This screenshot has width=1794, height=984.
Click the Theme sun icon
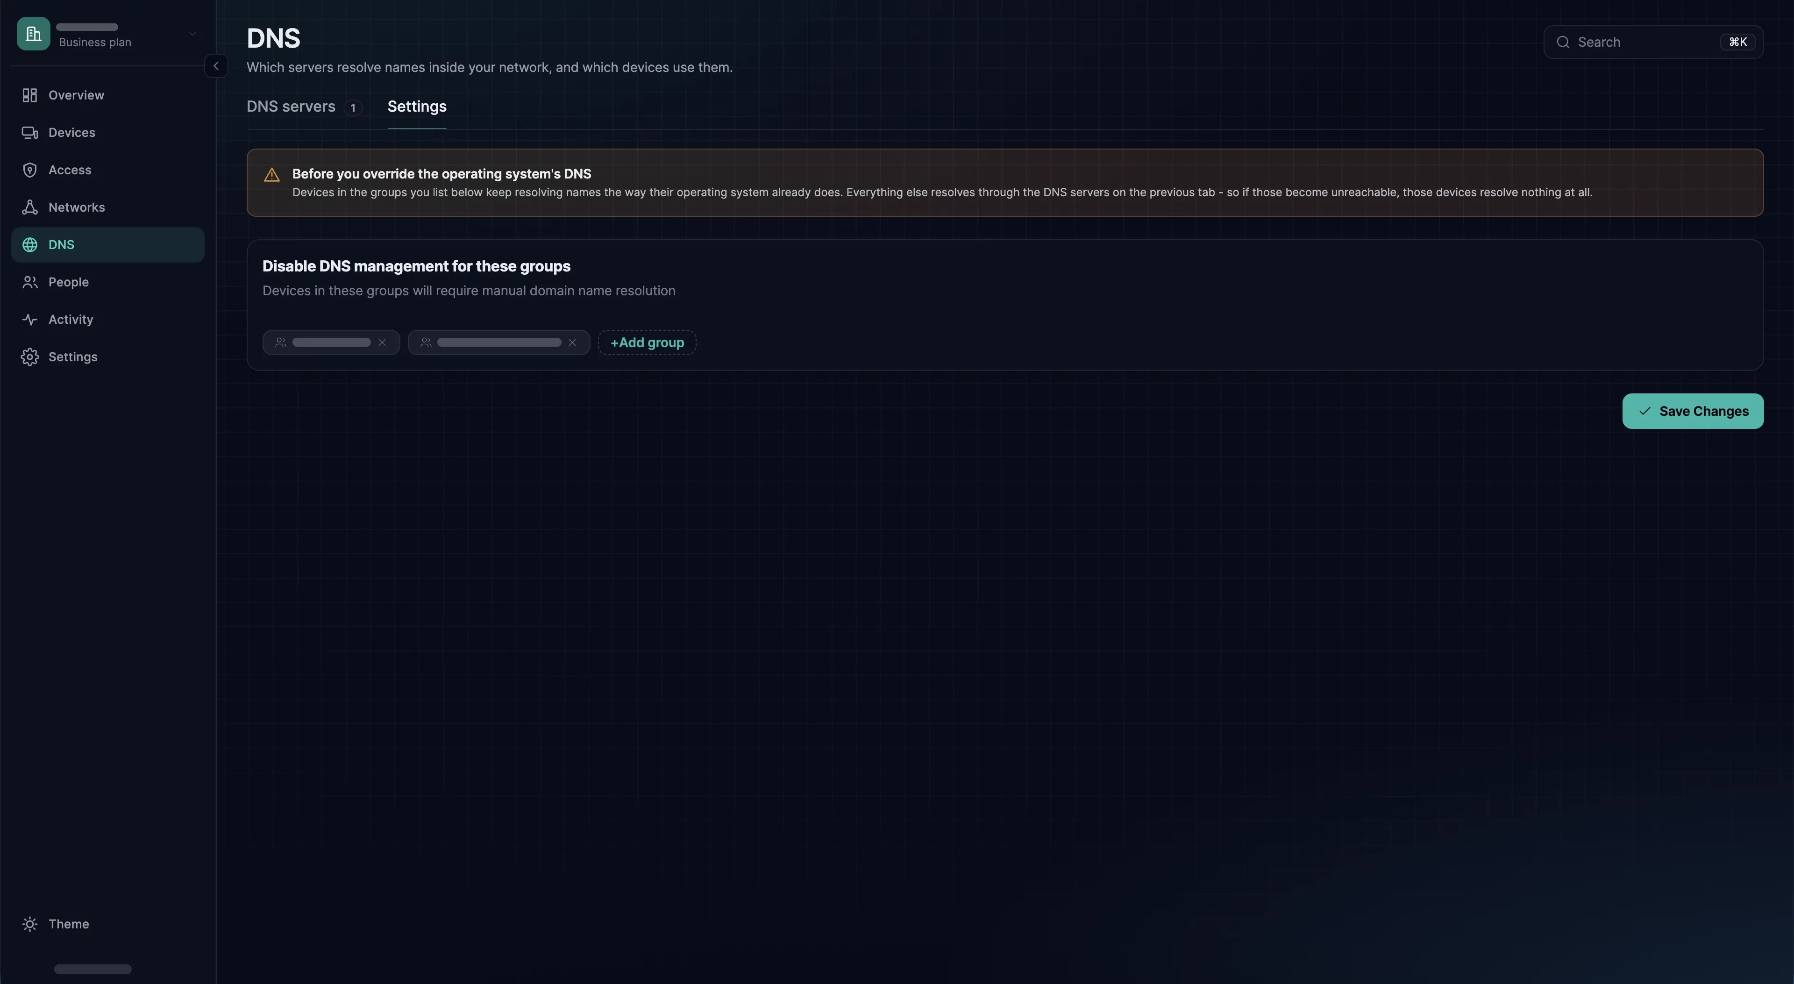(x=29, y=924)
